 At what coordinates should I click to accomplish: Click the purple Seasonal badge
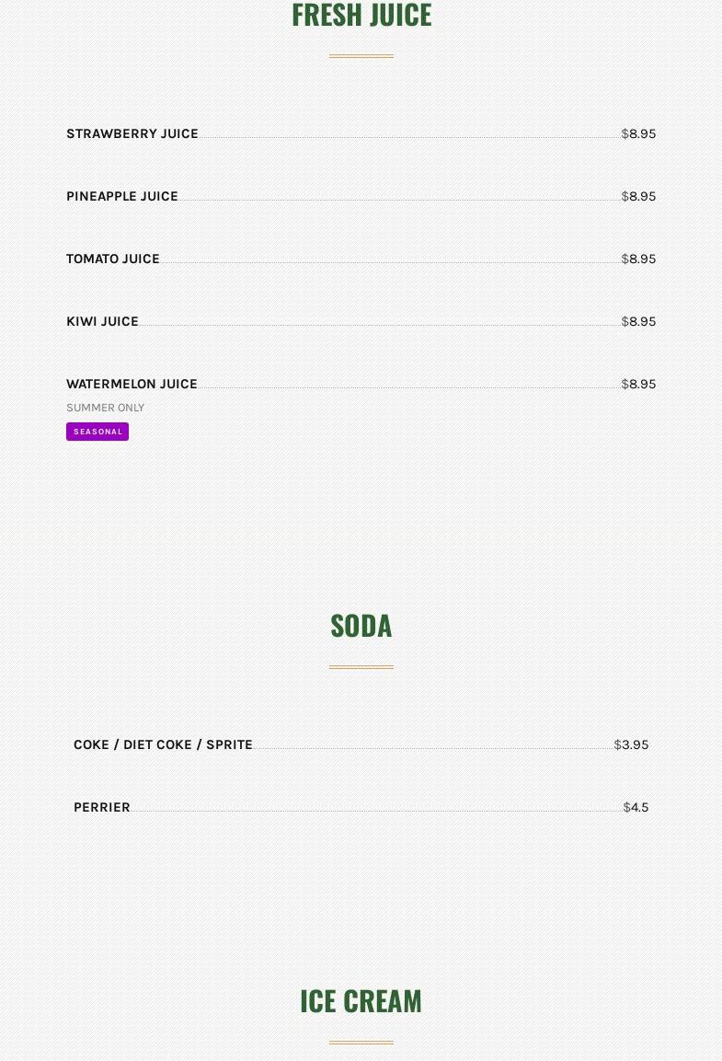click(x=97, y=432)
